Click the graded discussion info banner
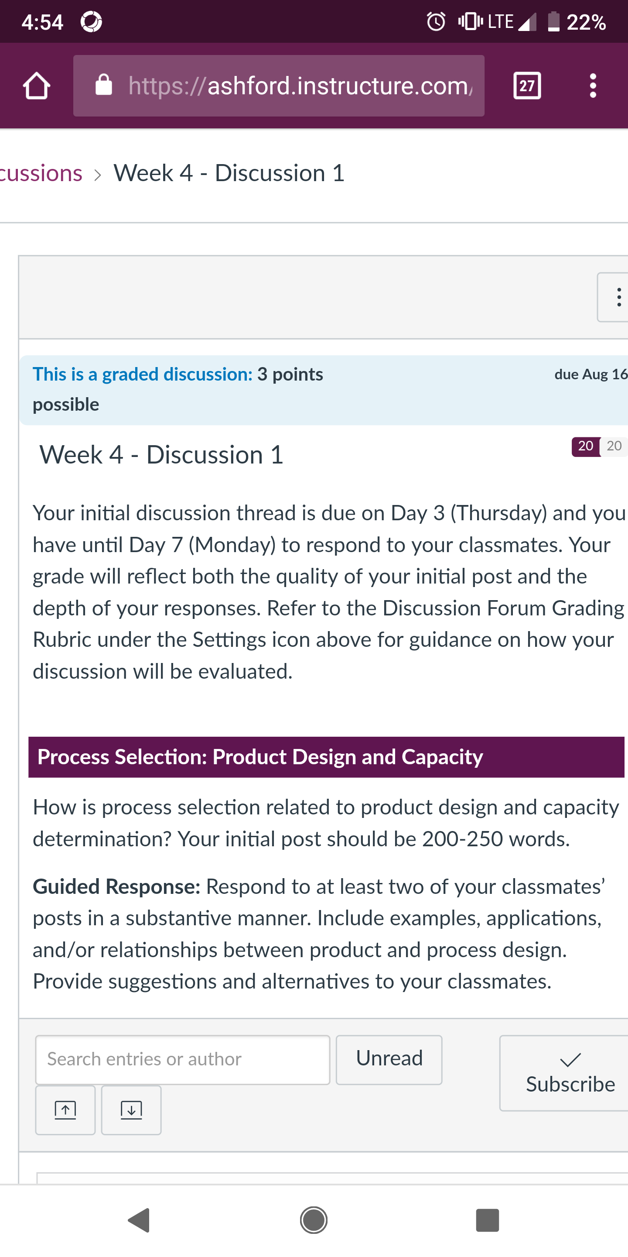 [x=324, y=390]
